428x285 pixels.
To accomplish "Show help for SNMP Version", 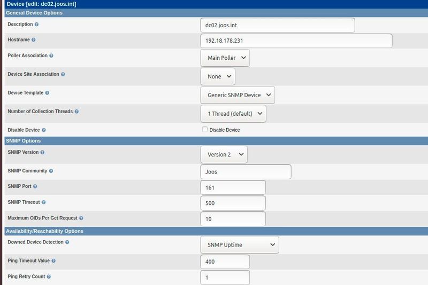I will (42, 153).
